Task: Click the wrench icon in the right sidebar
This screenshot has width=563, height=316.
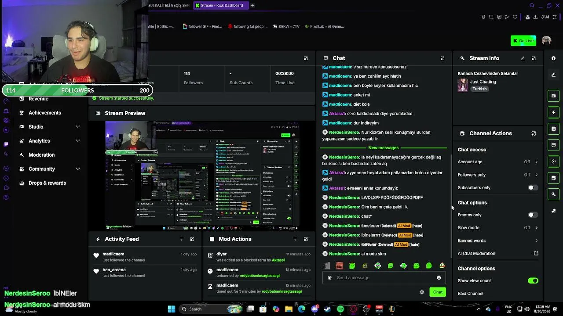Action: click(x=553, y=194)
